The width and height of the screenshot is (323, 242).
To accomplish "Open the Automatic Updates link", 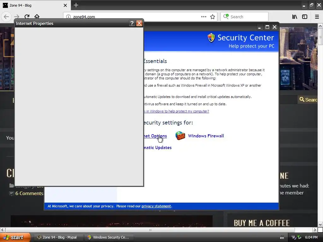I will coord(158,147).
